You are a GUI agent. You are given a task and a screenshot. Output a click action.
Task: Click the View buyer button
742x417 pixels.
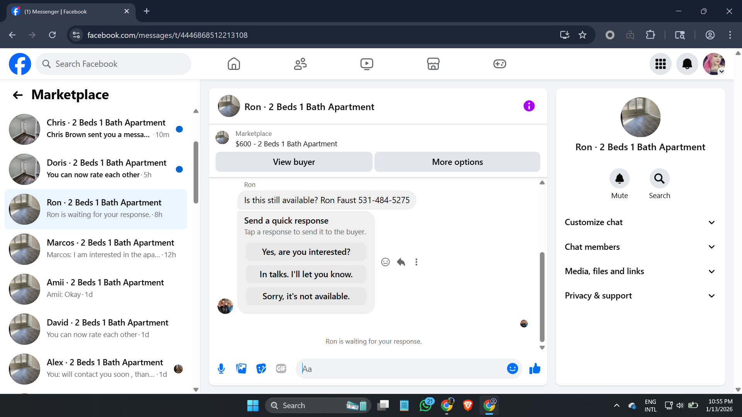tap(294, 162)
